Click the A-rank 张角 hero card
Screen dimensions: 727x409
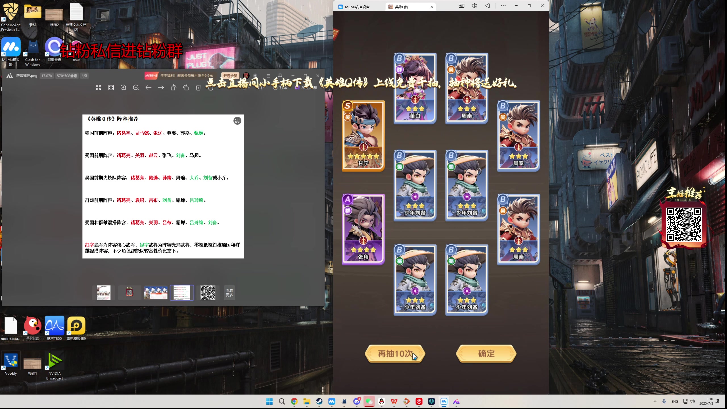363,229
